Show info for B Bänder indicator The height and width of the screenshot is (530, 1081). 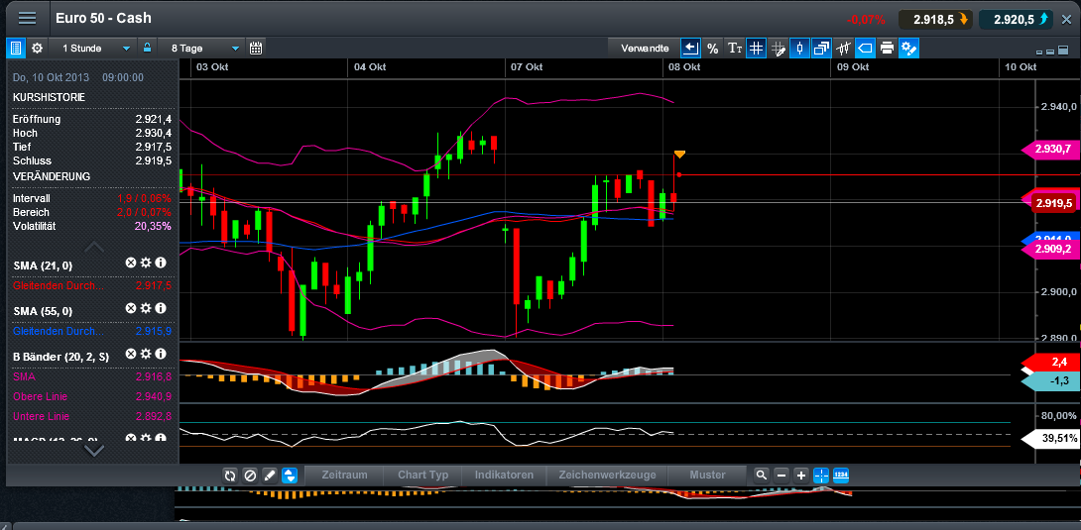click(161, 354)
